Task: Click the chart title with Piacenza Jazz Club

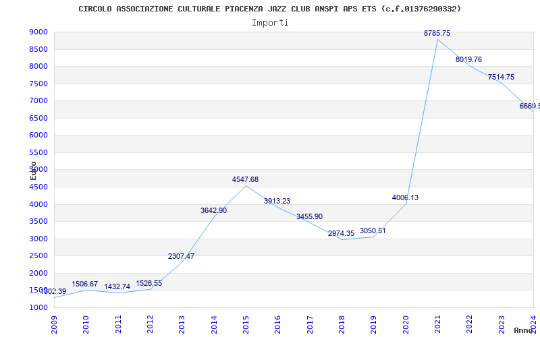Action: (x=270, y=9)
